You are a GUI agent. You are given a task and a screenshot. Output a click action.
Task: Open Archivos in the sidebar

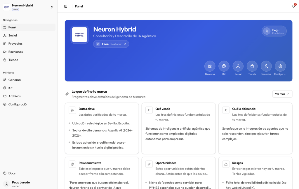click(x=28, y=96)
